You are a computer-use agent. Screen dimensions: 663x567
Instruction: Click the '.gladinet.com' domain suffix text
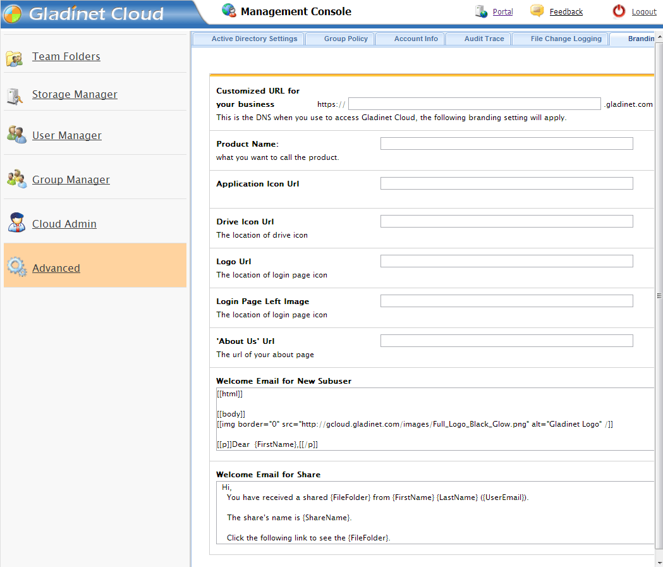pyautogui.click(x=628, y=104)
